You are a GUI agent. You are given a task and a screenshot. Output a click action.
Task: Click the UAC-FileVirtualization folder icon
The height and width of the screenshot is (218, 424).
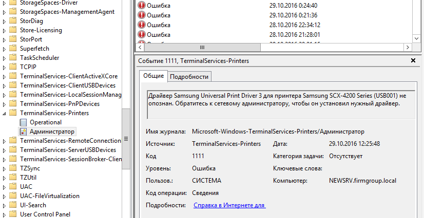(13, 196)
